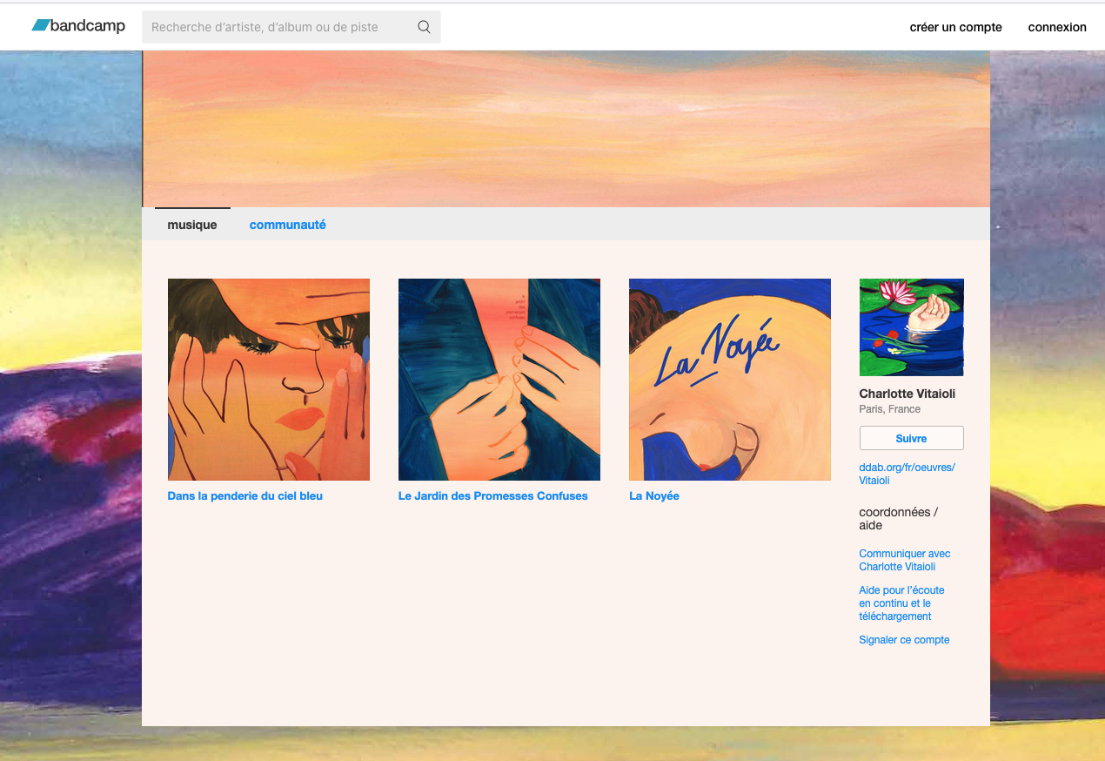Click 'connexion' to log in
The height and width of the screenshot is (761, 1105).
(1057, 27)
